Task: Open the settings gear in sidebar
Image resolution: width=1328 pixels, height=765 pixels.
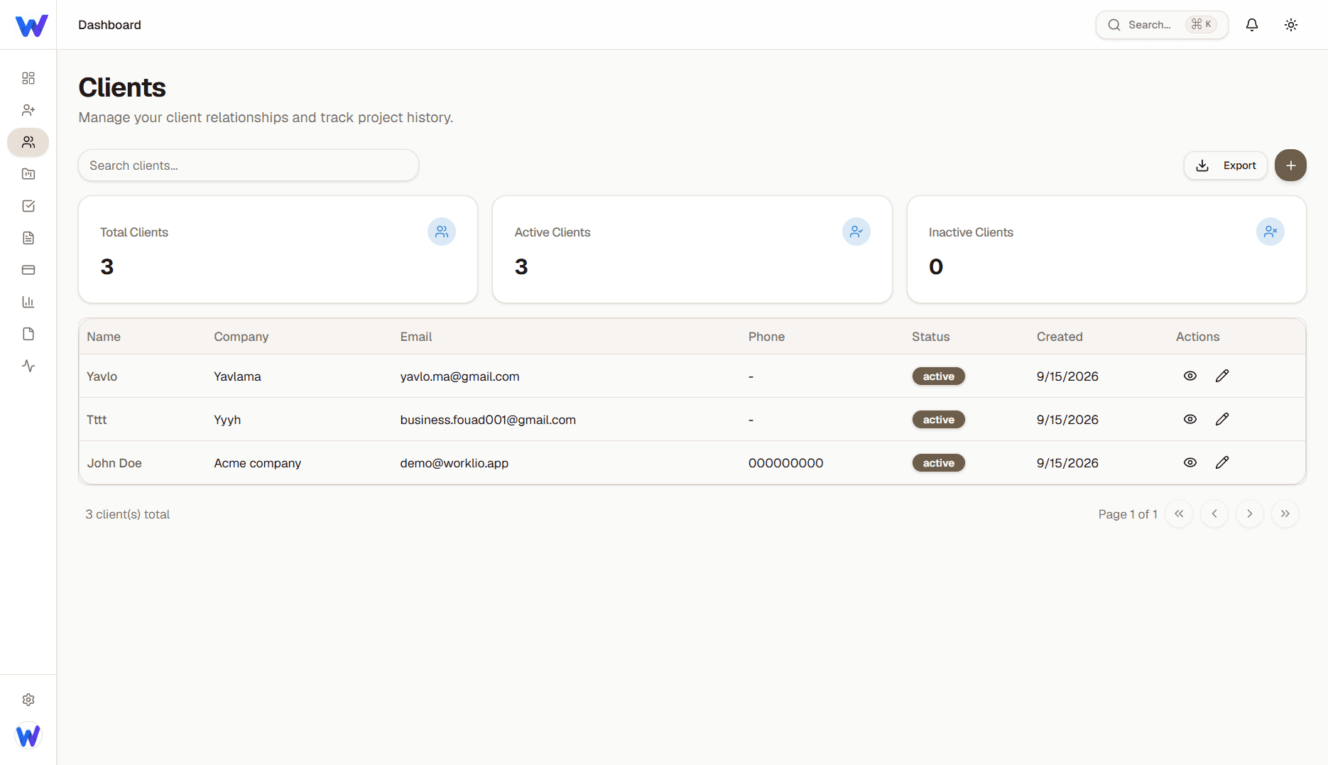Action: 28,700
